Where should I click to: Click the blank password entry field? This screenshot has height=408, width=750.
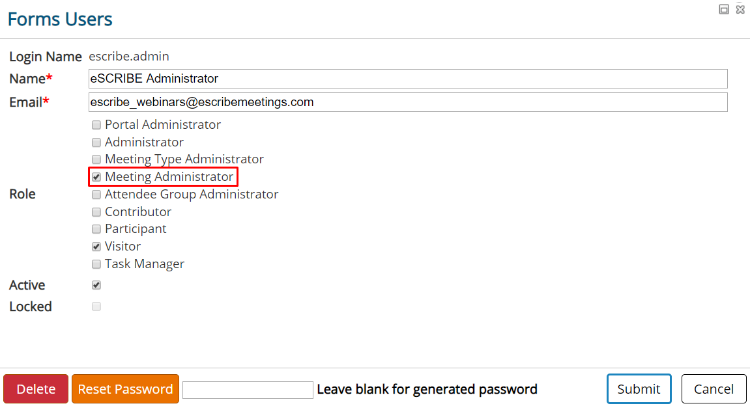tap(248, 389)
